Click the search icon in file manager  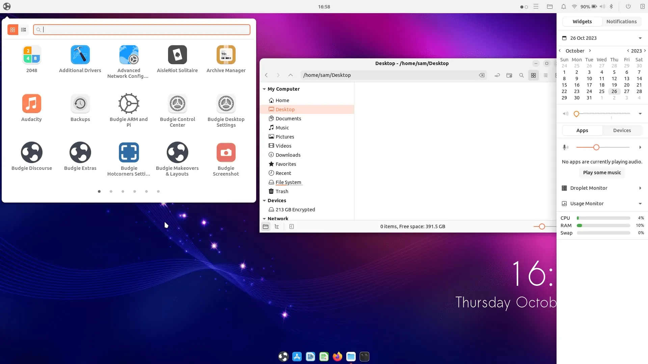(521, 75)
